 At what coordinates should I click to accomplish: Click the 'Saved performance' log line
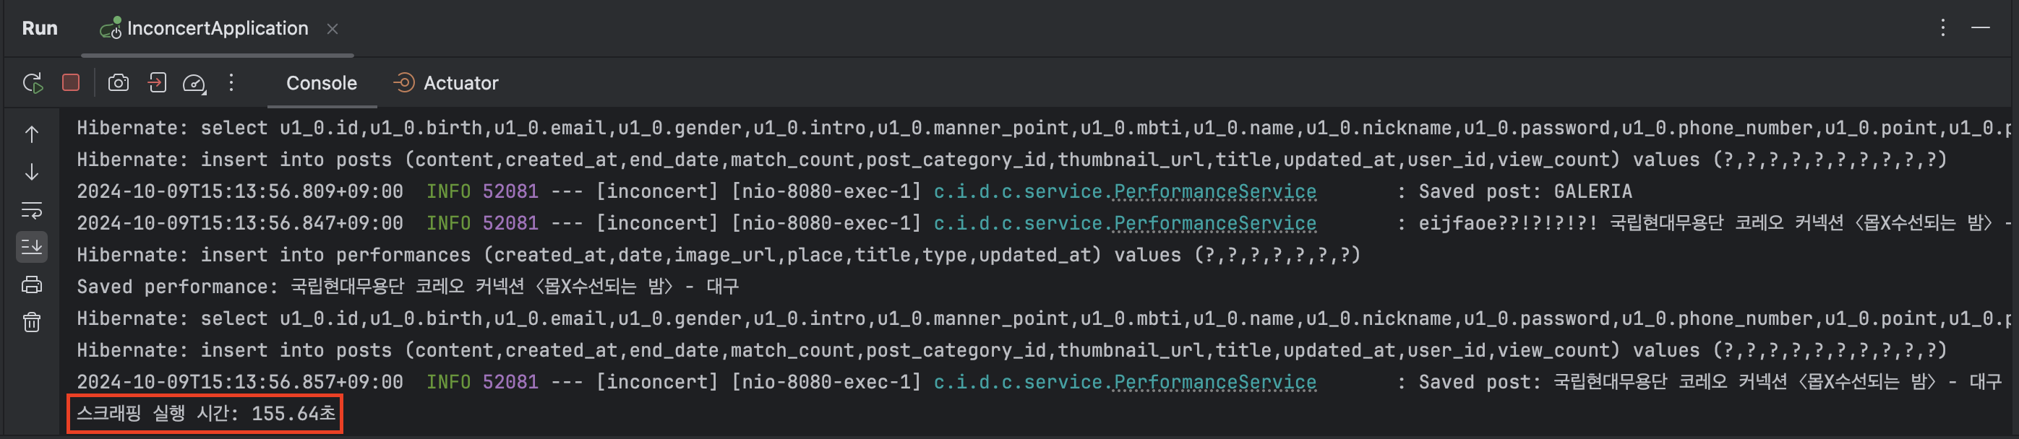point(408,287)
